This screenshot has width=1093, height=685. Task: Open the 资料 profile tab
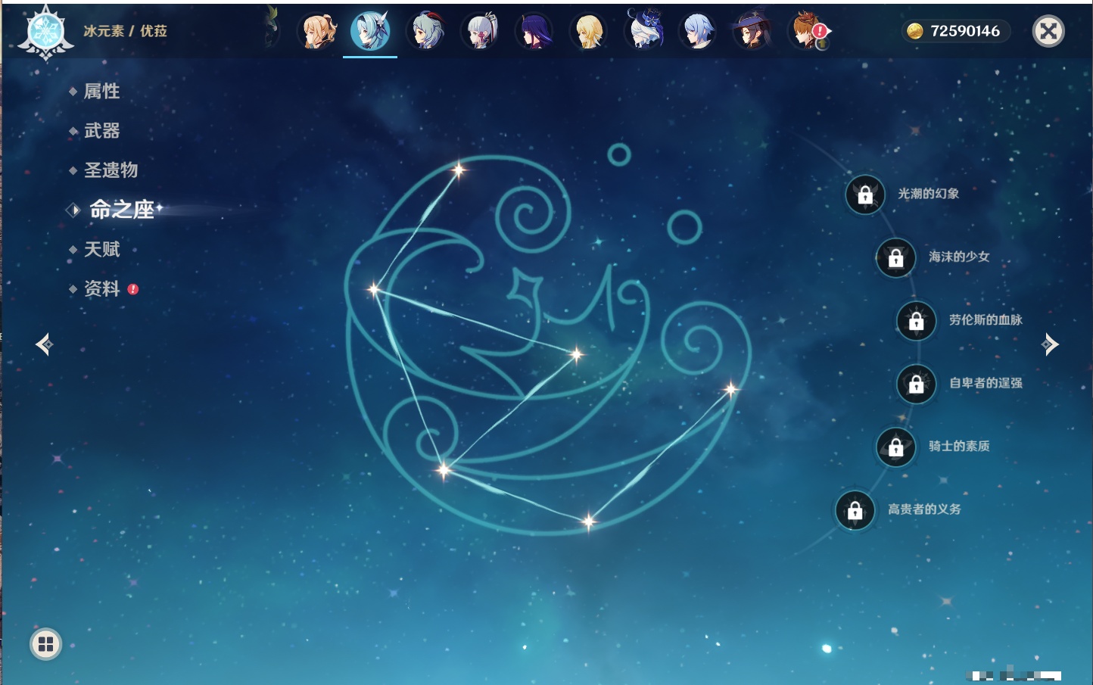(101, 289)
